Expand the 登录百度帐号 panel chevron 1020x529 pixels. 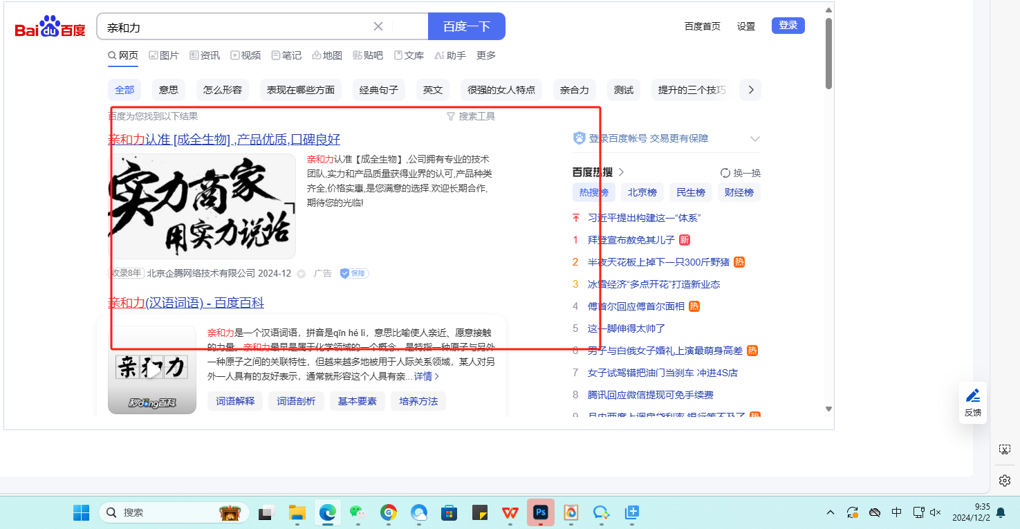point(754,138)
